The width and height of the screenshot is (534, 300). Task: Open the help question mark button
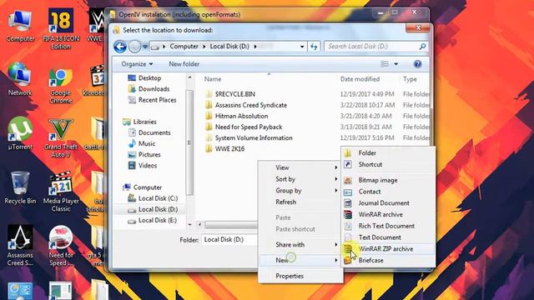click(x=417, y=64)
